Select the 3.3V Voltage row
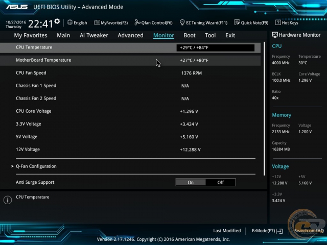The height and width of the screenshot is (245, 327). click(x=130, y=124)
